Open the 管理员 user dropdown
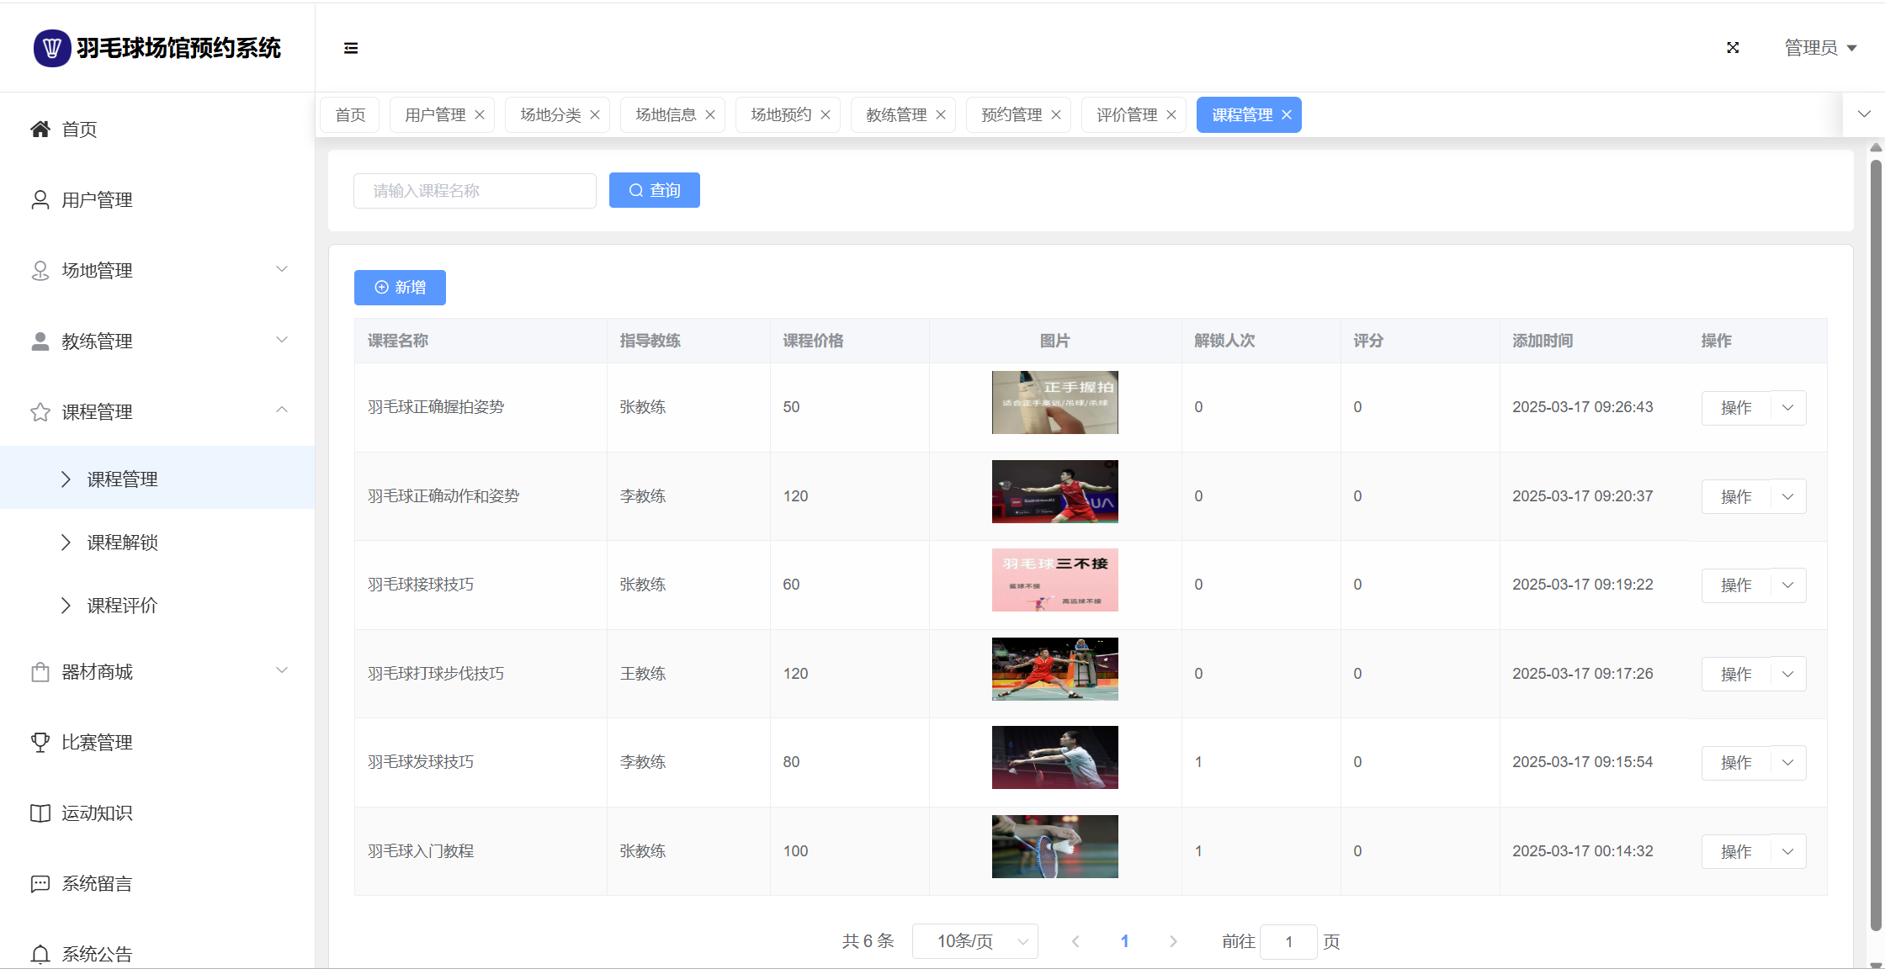 click(1820, 48)
